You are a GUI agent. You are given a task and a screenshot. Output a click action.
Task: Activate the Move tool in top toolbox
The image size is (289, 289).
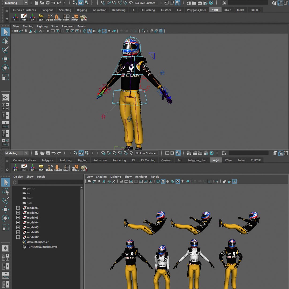point(5,59)
